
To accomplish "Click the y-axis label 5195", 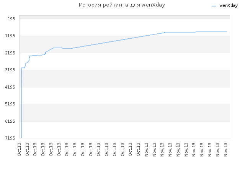I will click(10, 104).
